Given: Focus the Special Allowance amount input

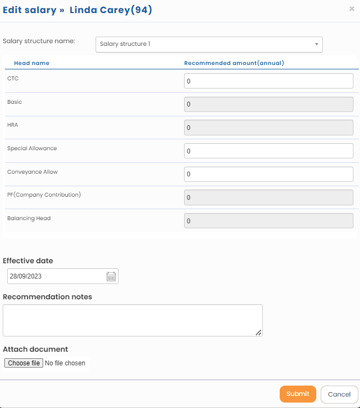Looking at the screenshot, I should pyautogui.click(x=268, y=151).
